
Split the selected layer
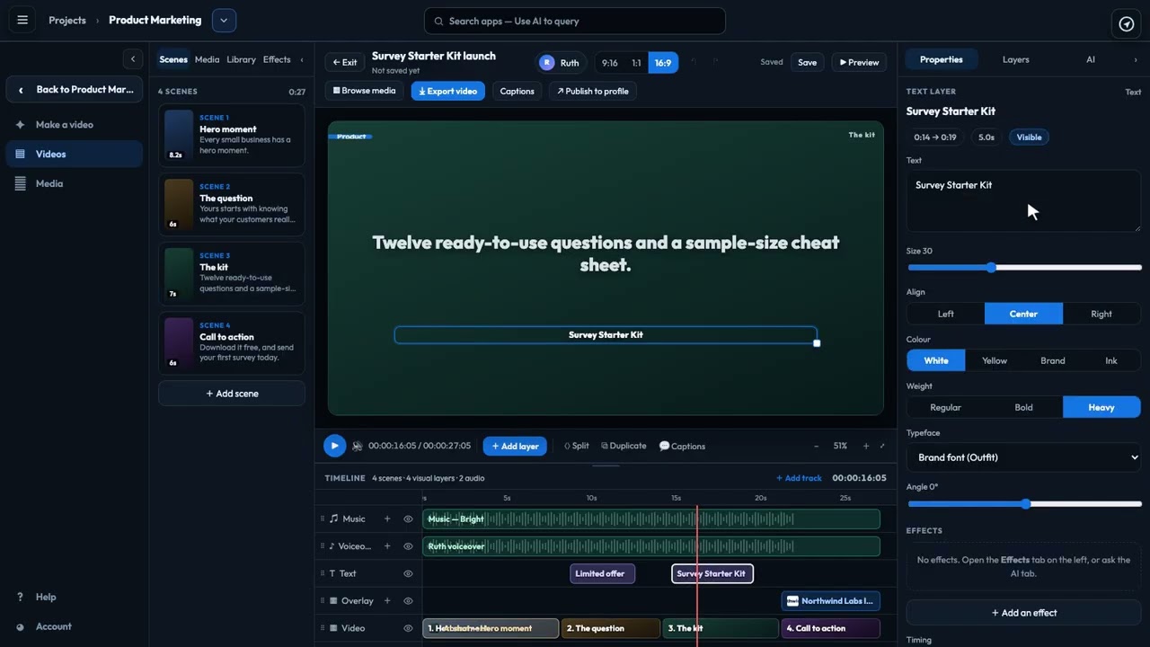[x=576, y=446]
